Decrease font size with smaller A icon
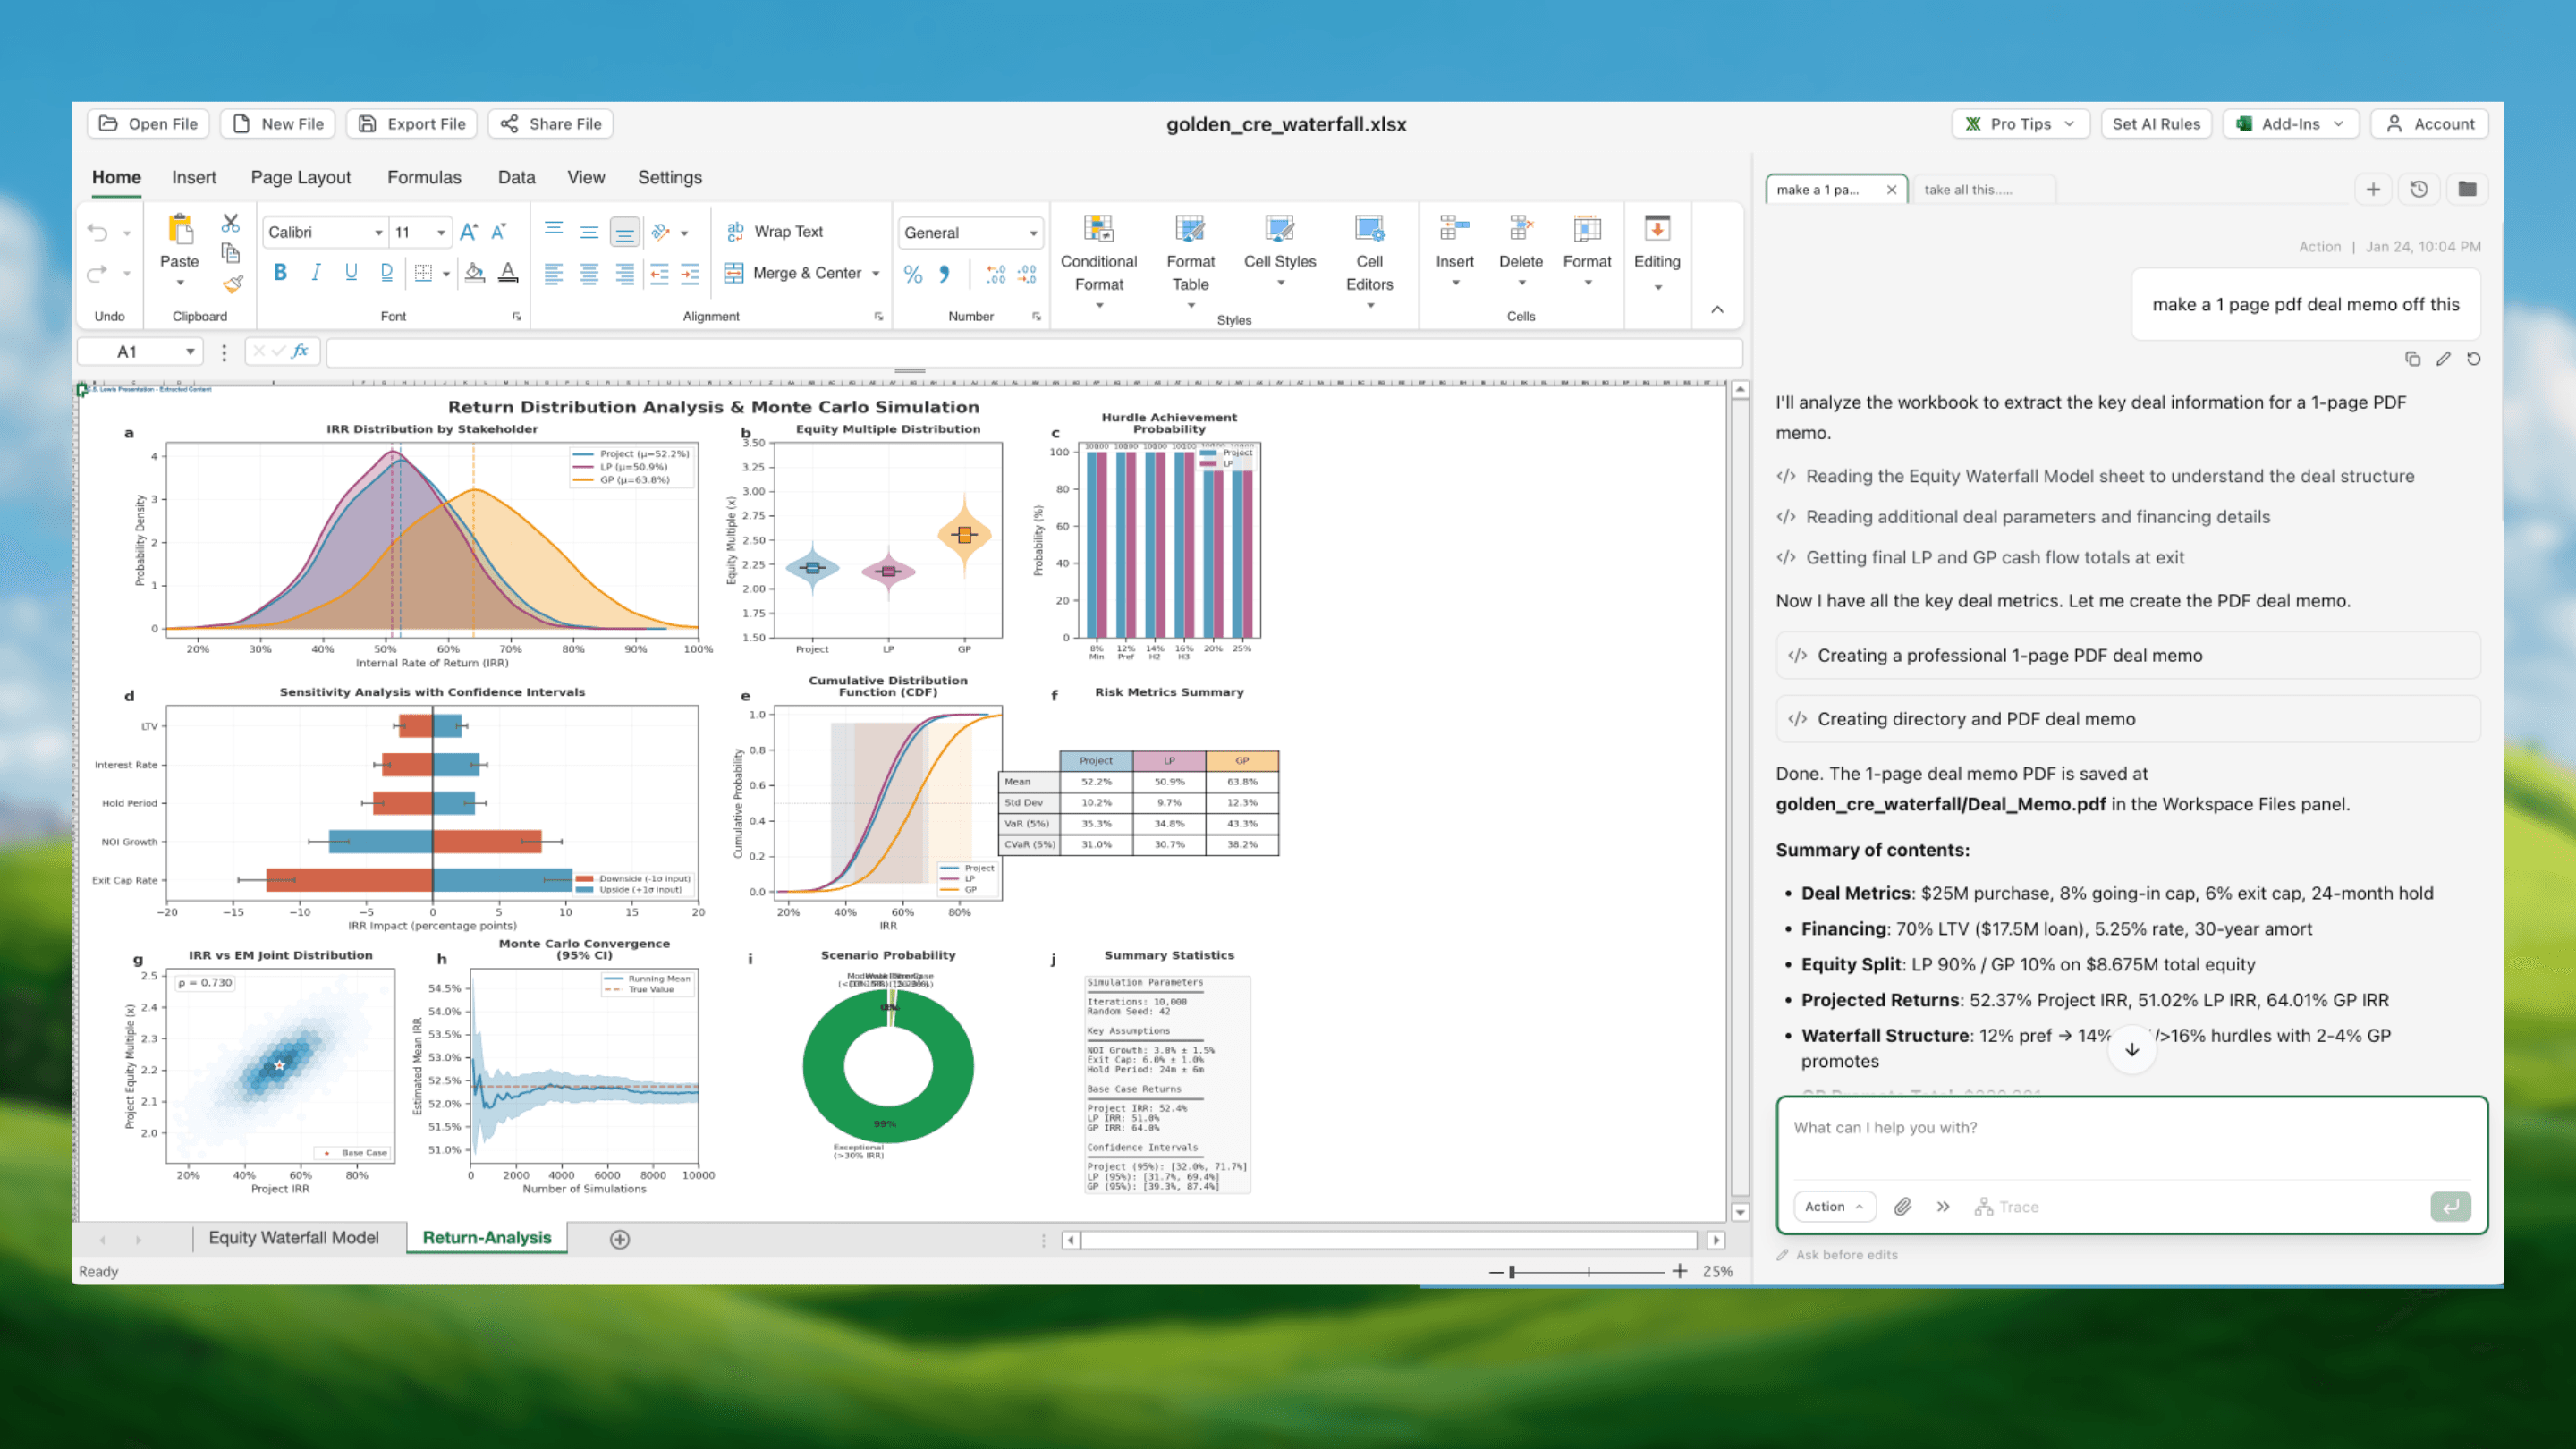This screenshot has height=1449, width=2576. click(499, 232)
